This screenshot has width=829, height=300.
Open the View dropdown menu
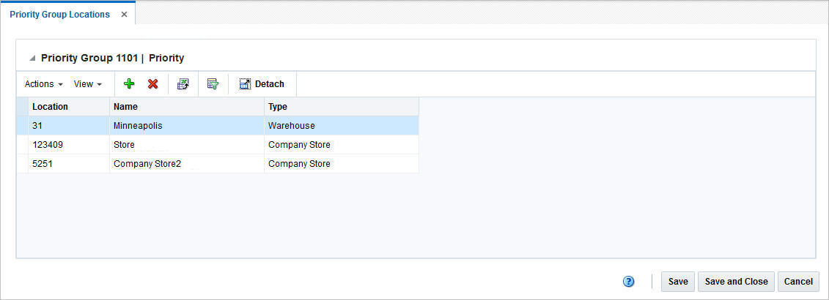tap(87, 84)
